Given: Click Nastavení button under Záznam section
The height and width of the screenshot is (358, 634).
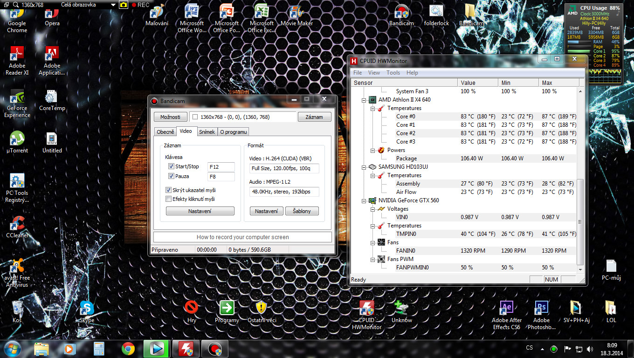Looking at the screenshot, I should click(x=200, y=211).
